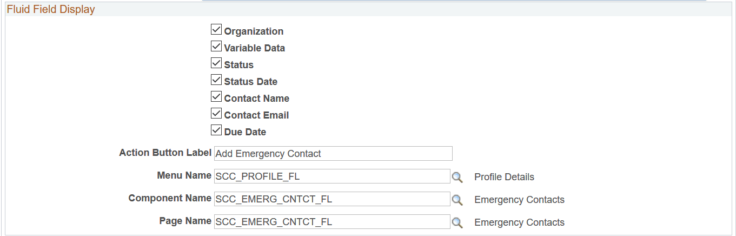
Task: Click the Action Button Label caption
Action: 165,153
